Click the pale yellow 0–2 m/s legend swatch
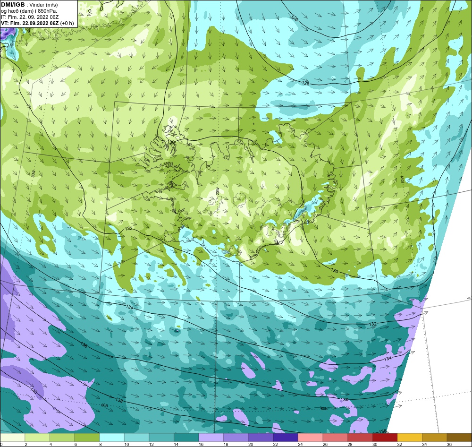472x447 pixels. coord(12,438)
